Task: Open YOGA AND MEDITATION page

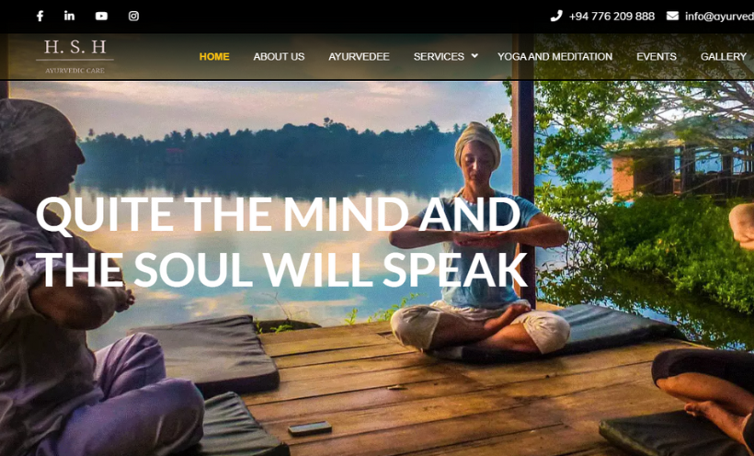Action: coord(554,57)
